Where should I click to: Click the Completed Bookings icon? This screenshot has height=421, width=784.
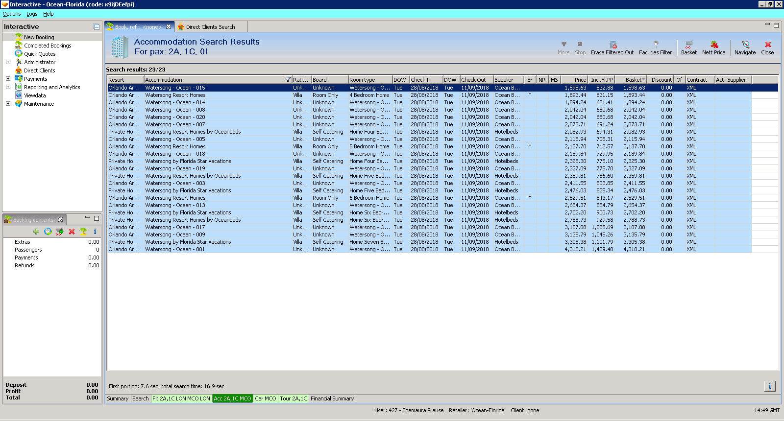tap(19, 45)
